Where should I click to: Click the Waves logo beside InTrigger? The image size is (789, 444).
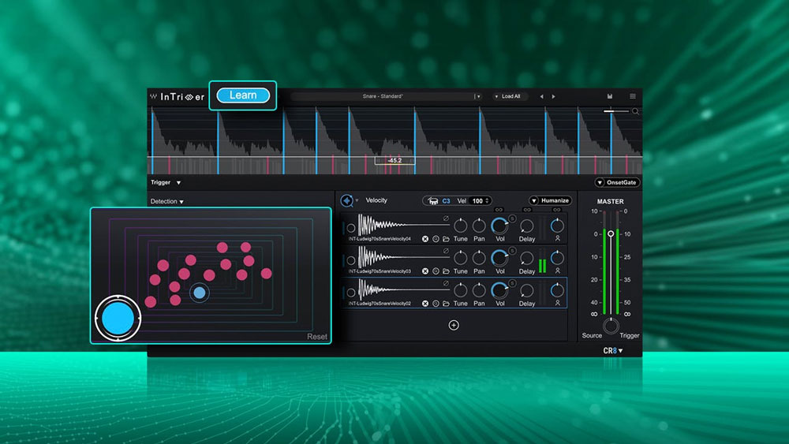[154, 96]
